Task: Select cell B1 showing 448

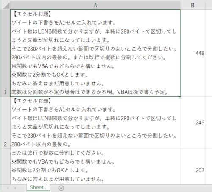Action: tap(192, 53)
